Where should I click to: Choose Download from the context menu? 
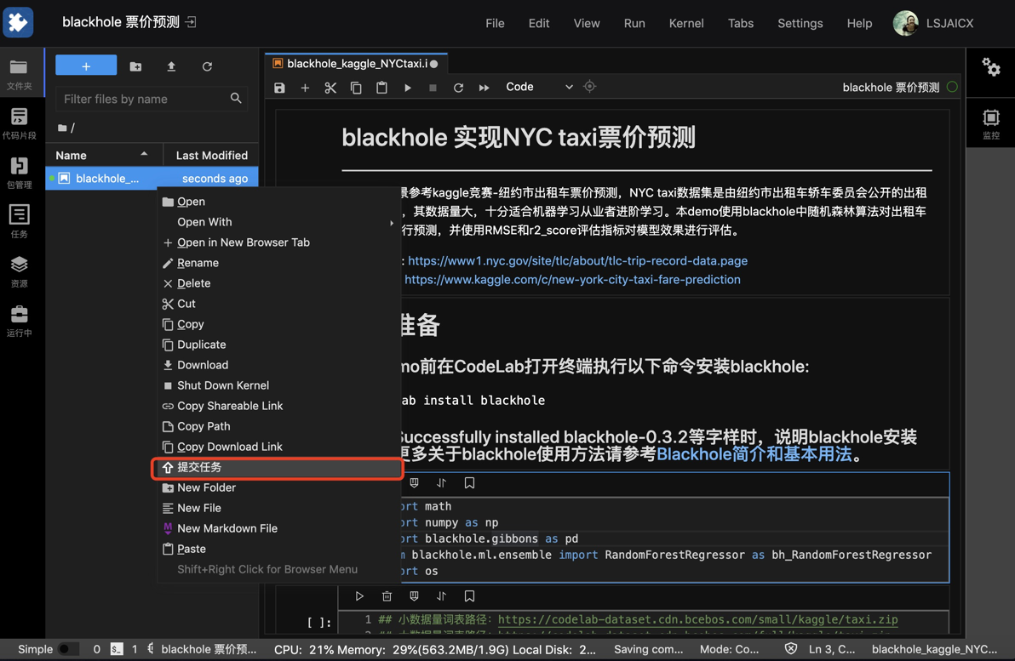(278, 365)
